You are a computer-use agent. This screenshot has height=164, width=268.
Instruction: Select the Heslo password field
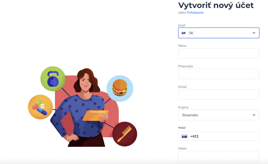(x=219, y=156)
